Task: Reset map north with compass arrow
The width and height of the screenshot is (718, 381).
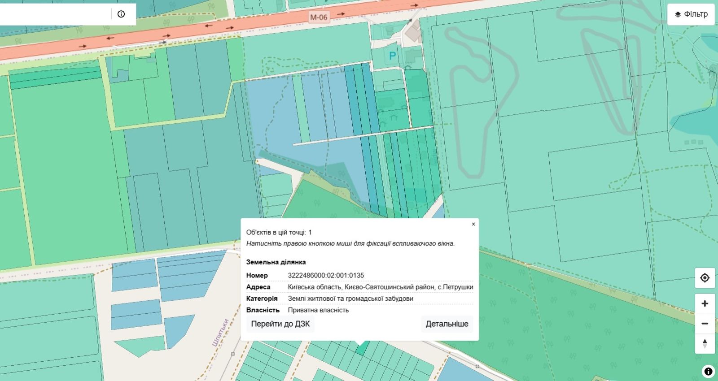Action: [705, 344]
